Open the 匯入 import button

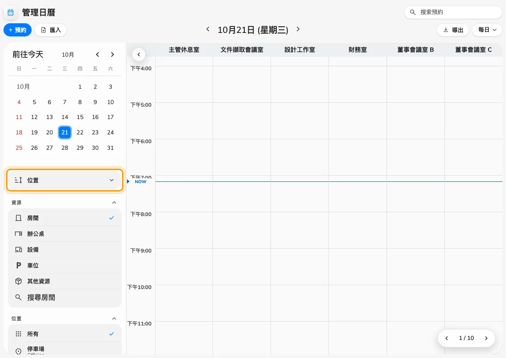51,30
